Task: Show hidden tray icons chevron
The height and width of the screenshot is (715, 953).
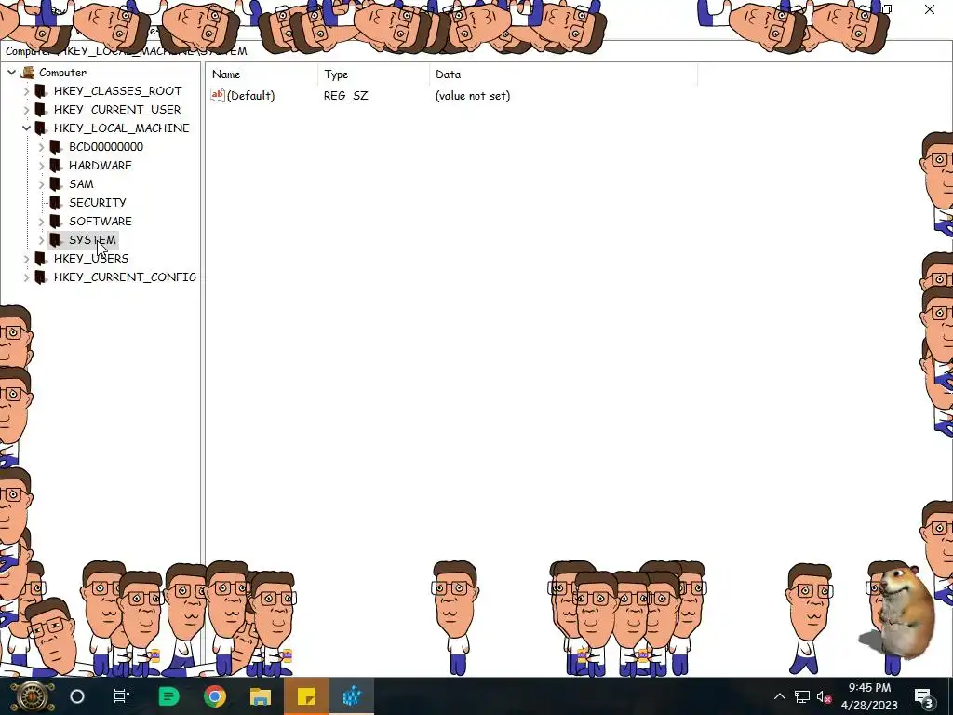Action: (x=780, y=696)
